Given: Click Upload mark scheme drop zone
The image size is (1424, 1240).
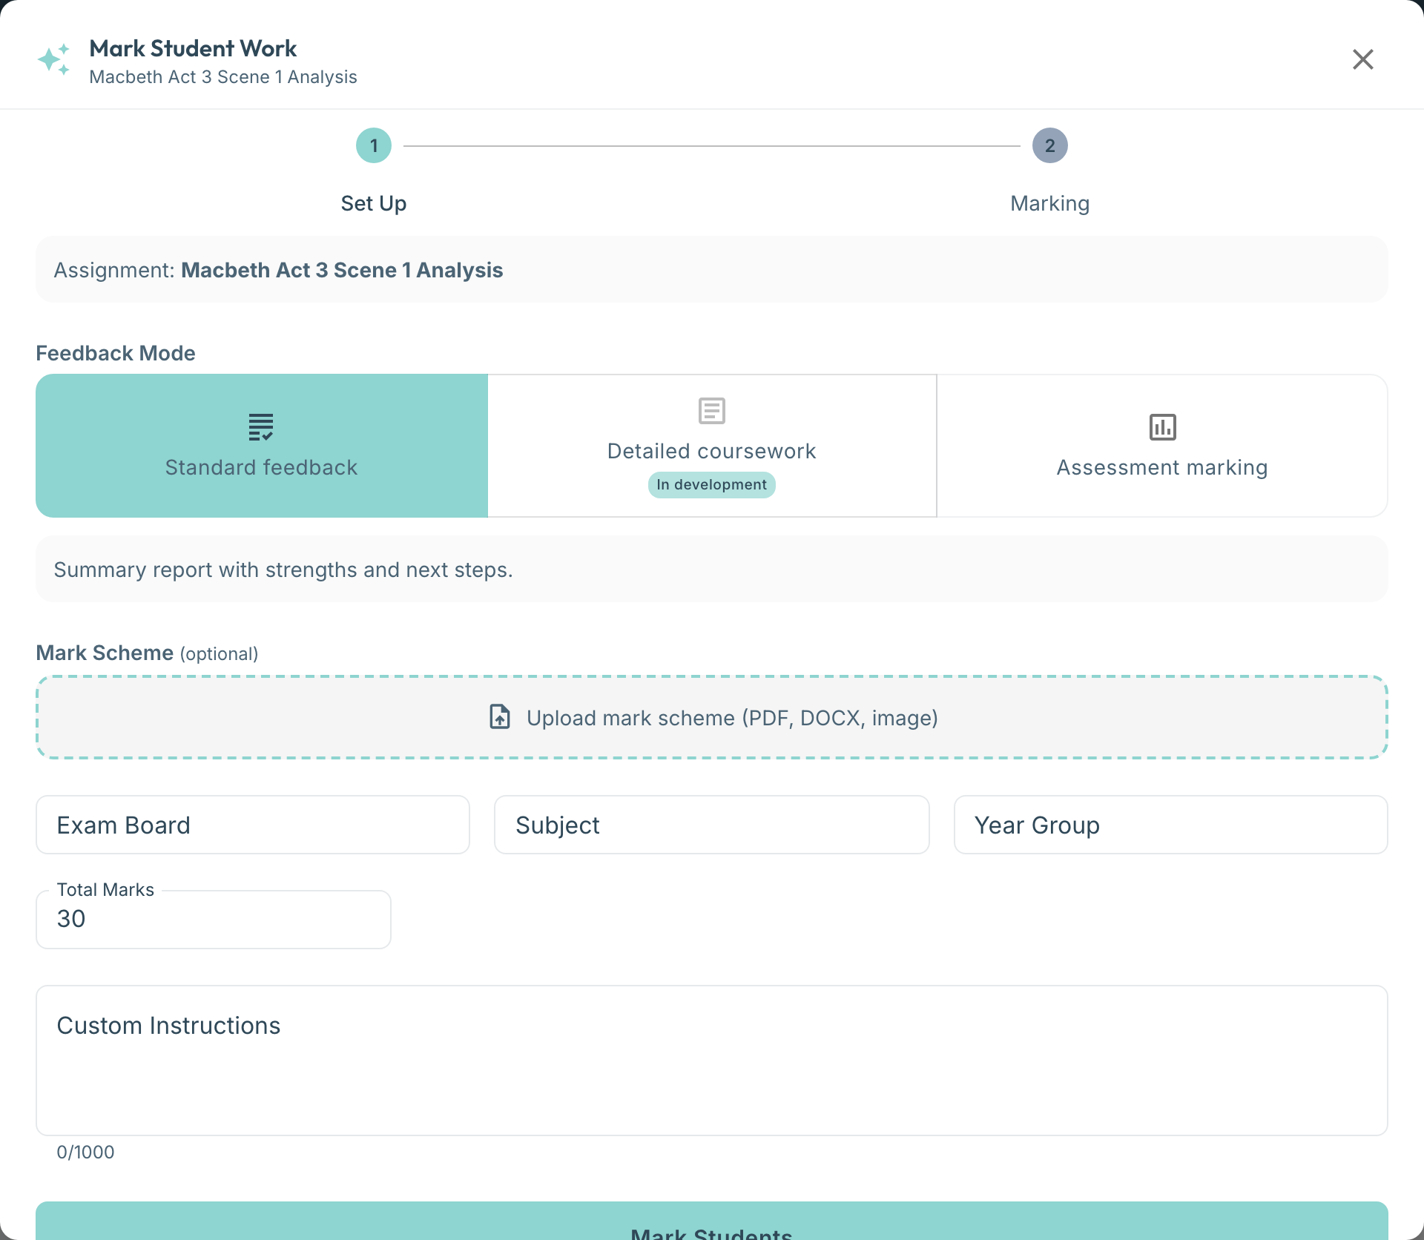Looking at the screenshot, I should coord(712,717).
